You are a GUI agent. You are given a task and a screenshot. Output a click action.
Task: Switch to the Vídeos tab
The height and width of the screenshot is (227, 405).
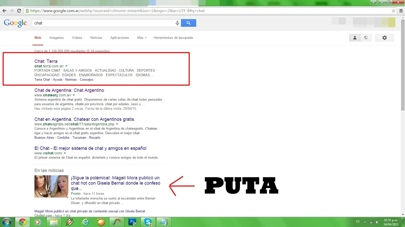(x=77, y=38)
